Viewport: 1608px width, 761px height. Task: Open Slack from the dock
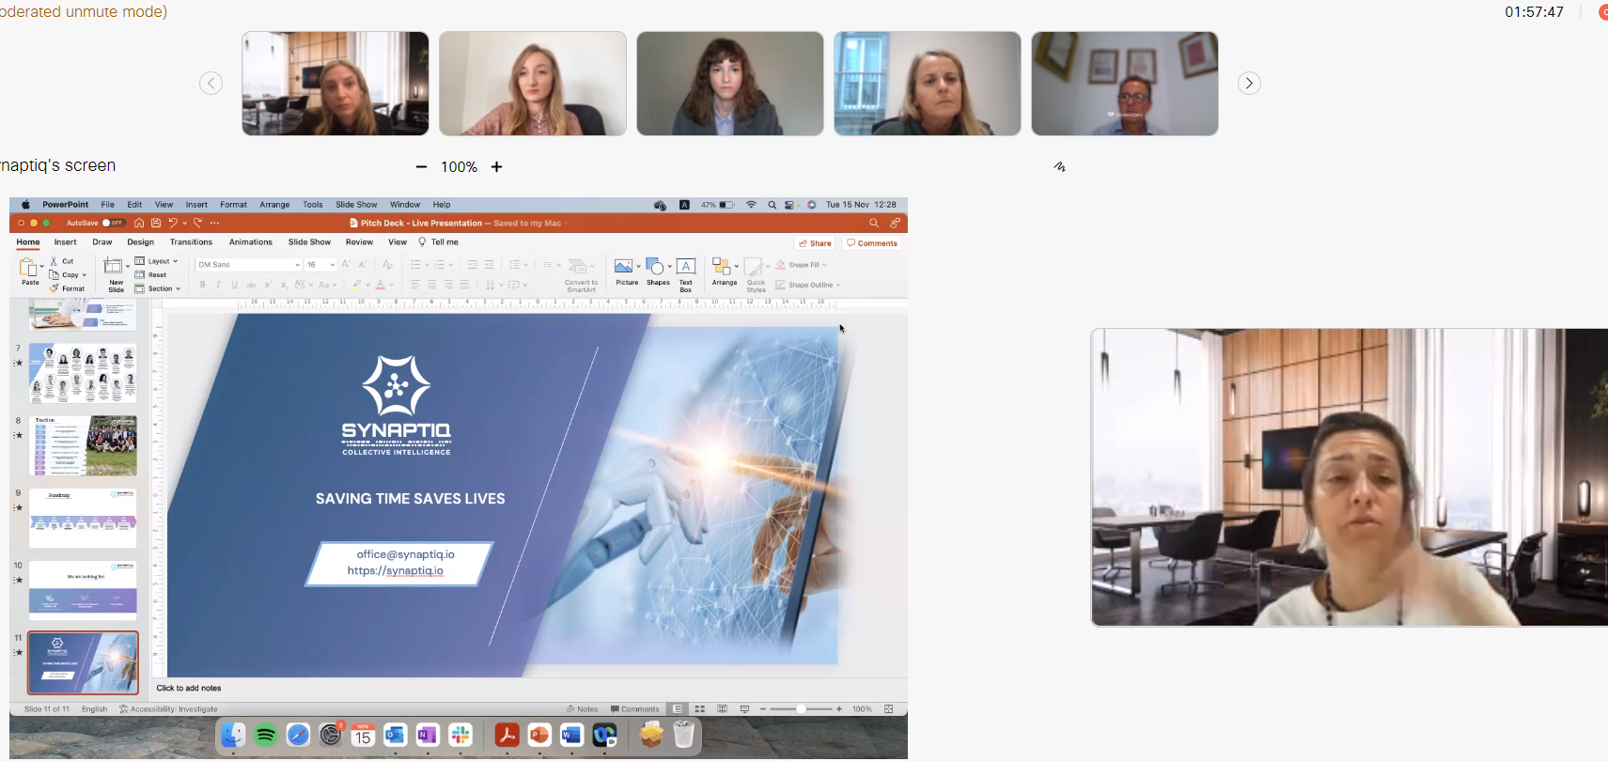460,735
